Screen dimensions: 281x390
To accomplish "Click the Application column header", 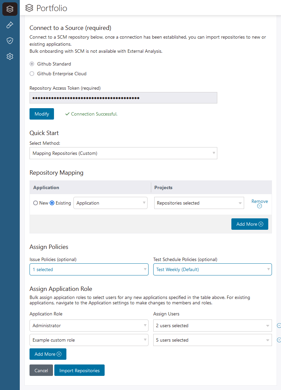I will click(x=46, y=187).
